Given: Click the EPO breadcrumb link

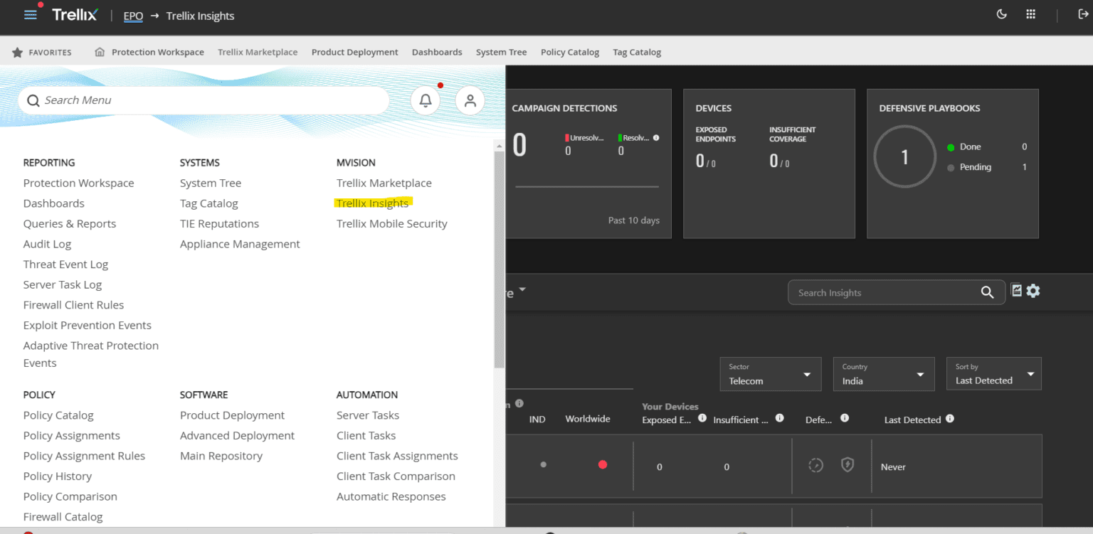Looking at the screenshot, I should 133,16.
